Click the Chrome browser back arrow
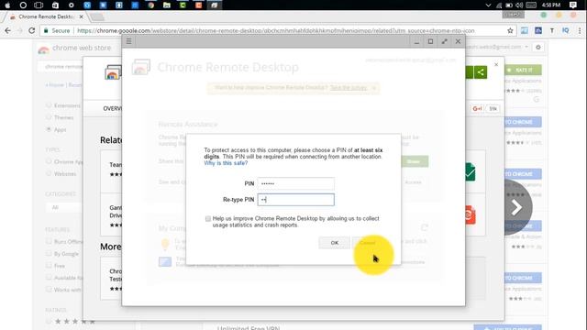587x330 pixels. click(x=8, y=30)
